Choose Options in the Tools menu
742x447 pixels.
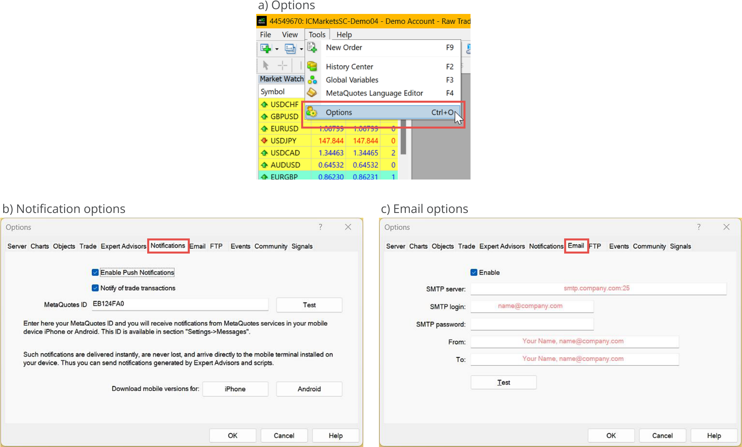pyautogui.click(x=383, y=112)
